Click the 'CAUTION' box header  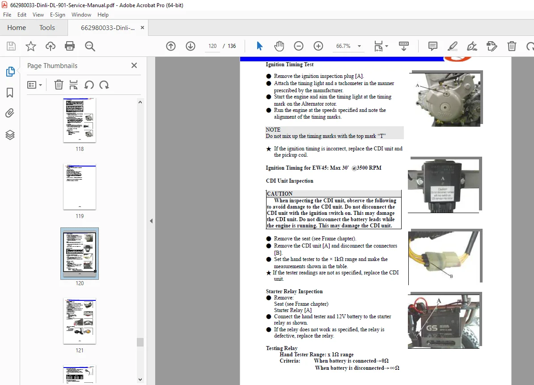coord(334,193)
